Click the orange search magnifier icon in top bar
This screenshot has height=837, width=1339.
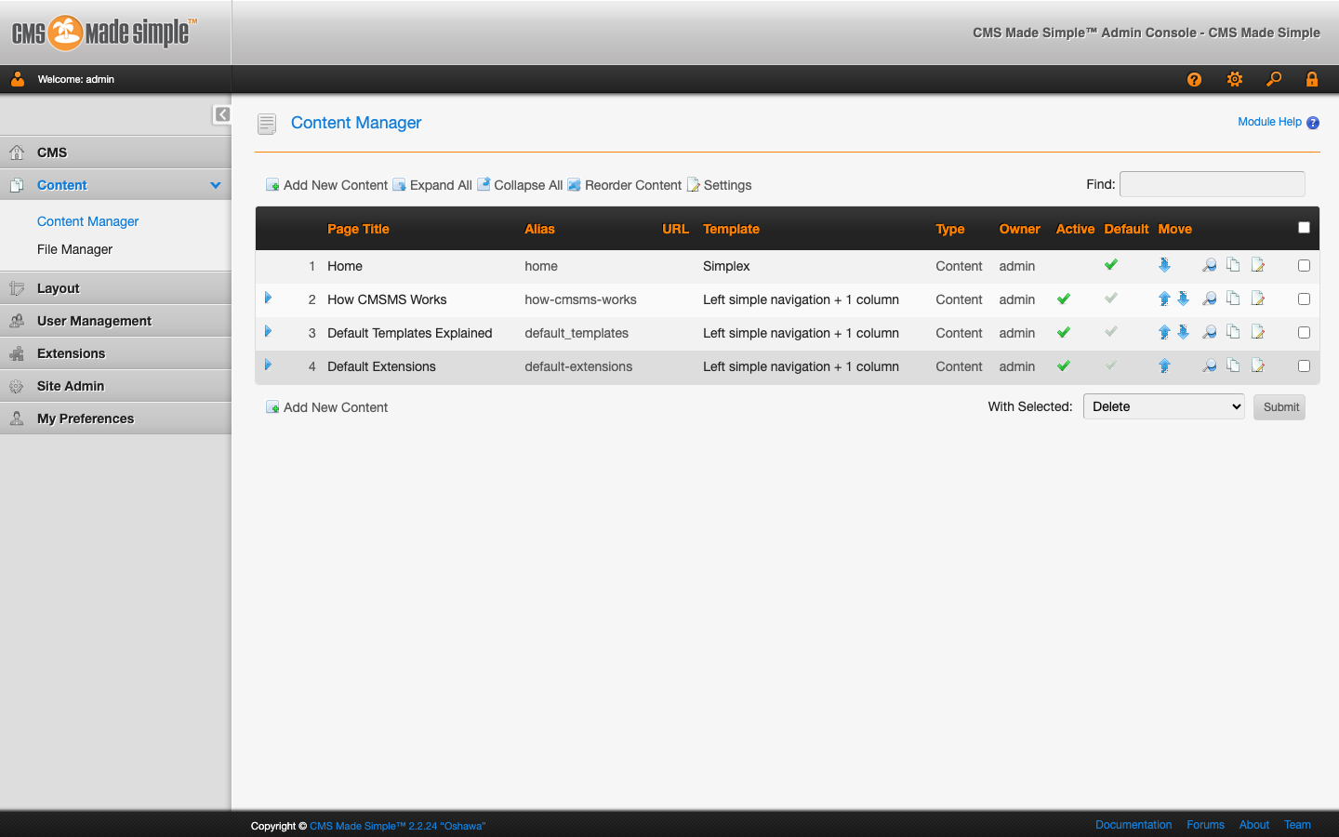pyautogui.click(x=1274, y=80)
